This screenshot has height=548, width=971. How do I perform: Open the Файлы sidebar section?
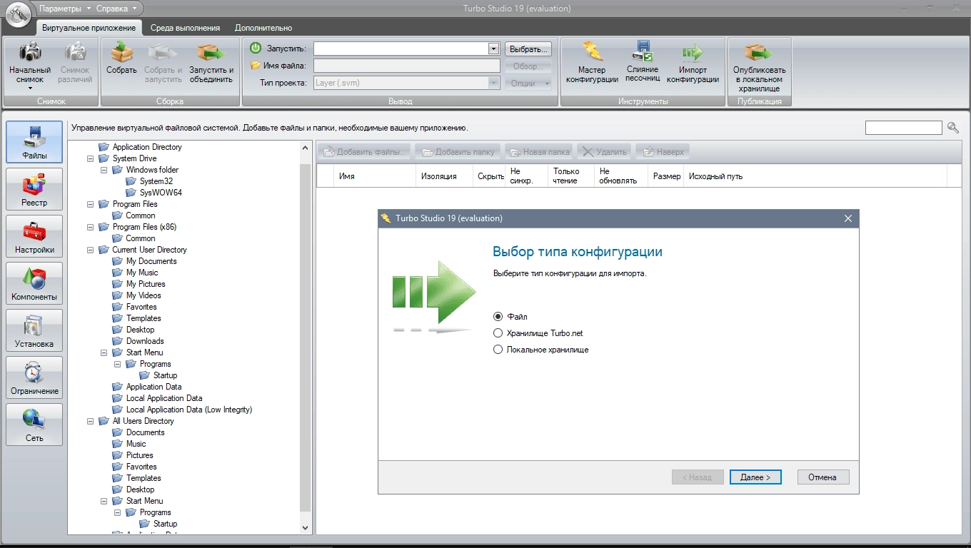34,142
